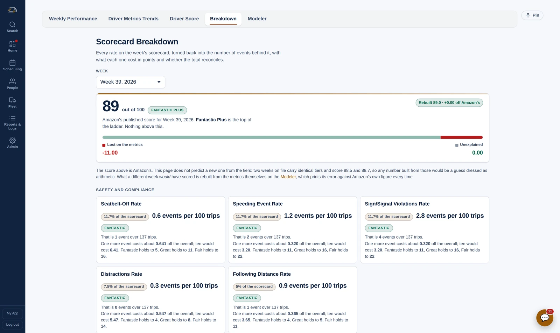Open the chat bubble with notifications
Viewport: 560px width, 333px height.
(x=545, y=318)
